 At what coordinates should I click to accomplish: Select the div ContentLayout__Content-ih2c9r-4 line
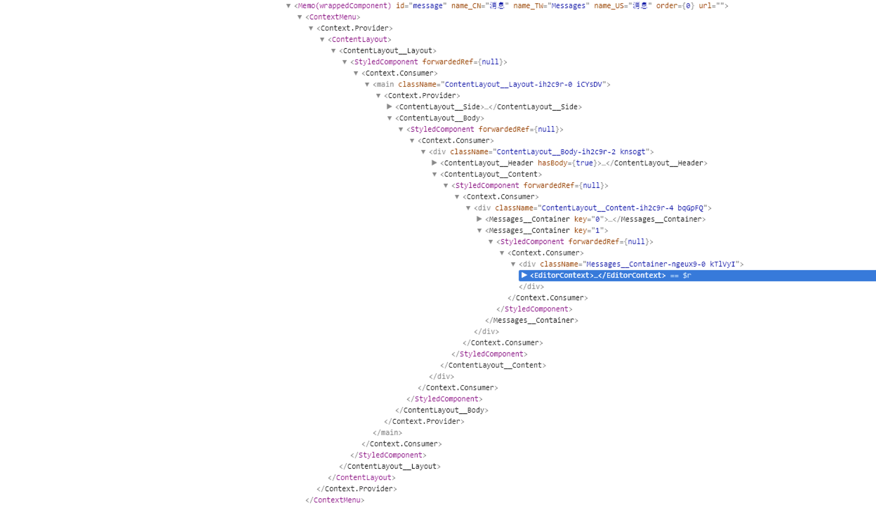tap(592, 208)
